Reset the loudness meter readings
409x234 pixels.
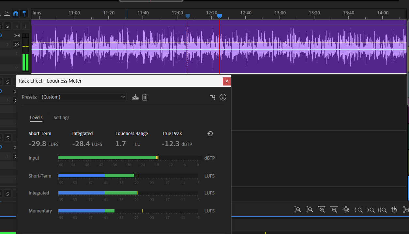pos(210,133)
